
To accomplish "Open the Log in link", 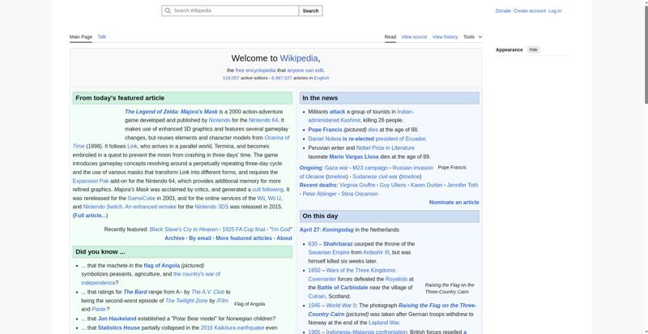I will coord(555,11).
